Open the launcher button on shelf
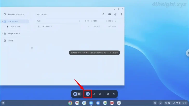The image size is (189, 106). (x=3, y=103)
